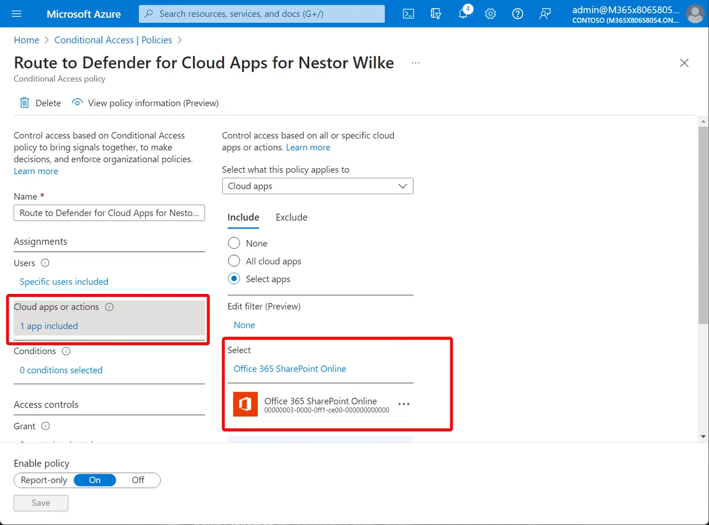
Task: Click the trash Delete icon
Action: pos(24,103)
